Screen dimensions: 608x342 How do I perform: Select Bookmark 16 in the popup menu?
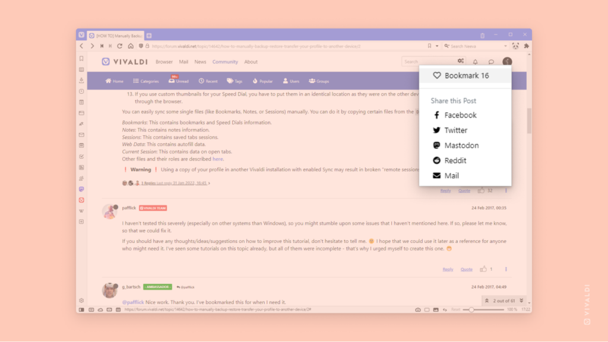(465, 75)
